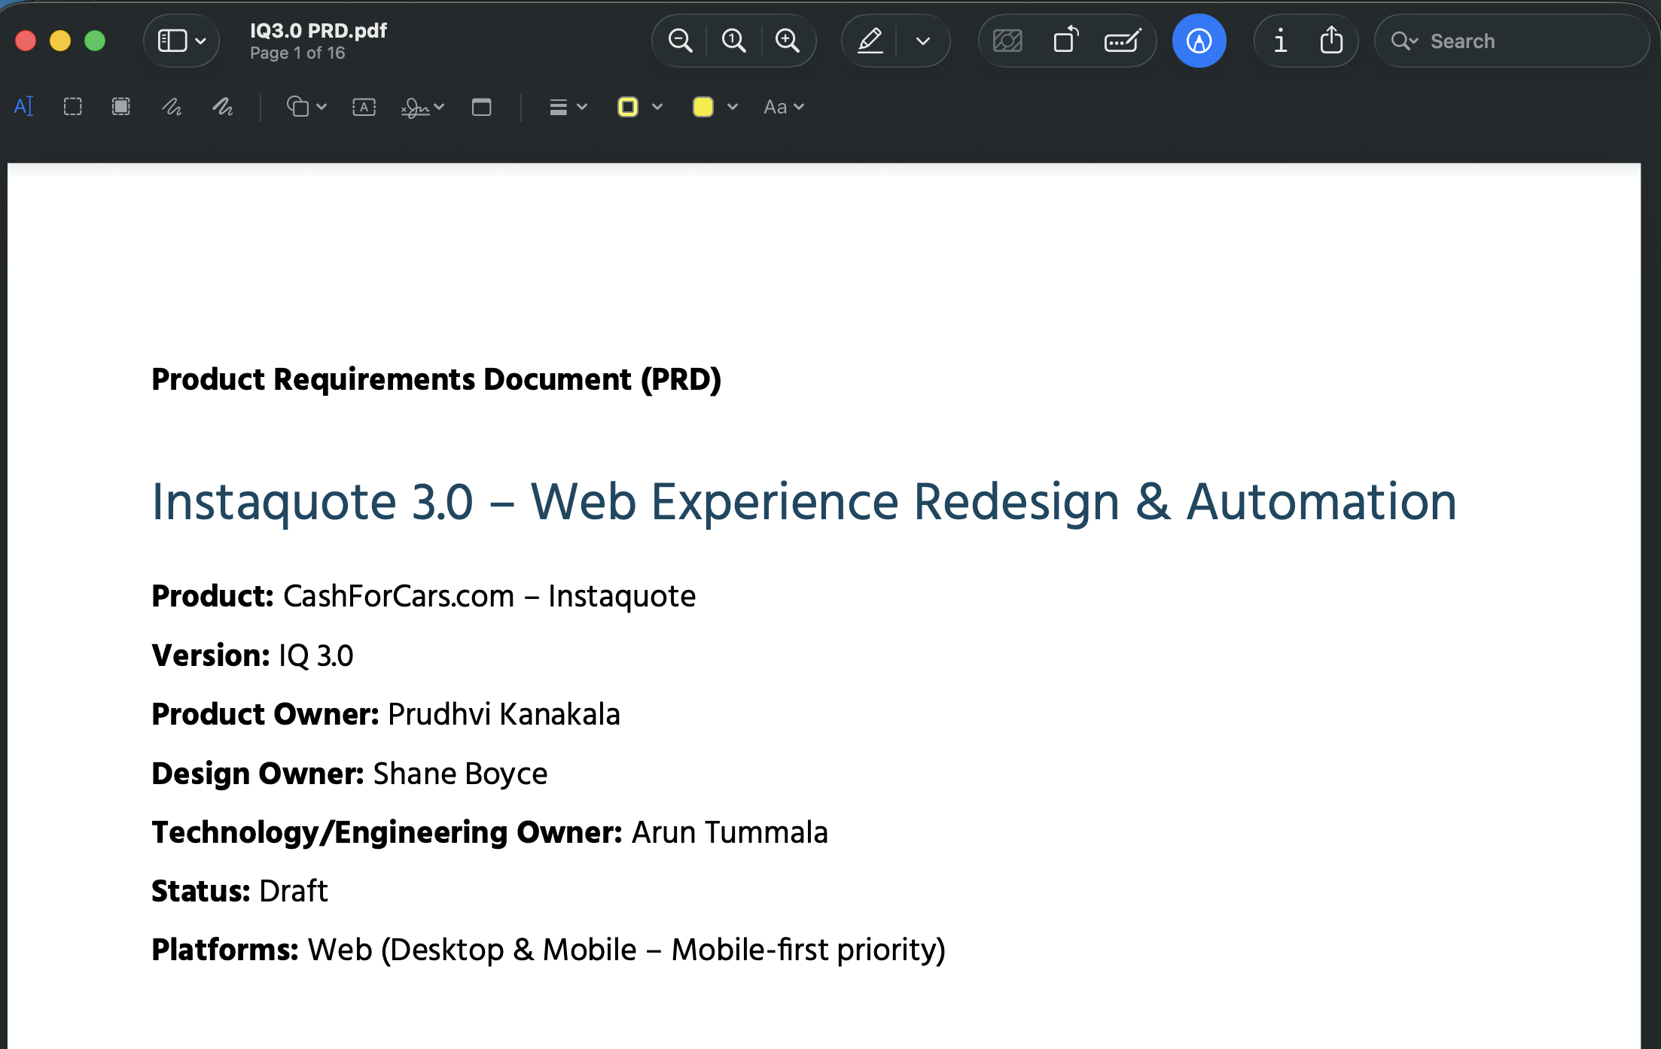This screenshot has width=1661, height=1049.
Task: Rotate the page with rotate icon
Action: click(1065, 41)
